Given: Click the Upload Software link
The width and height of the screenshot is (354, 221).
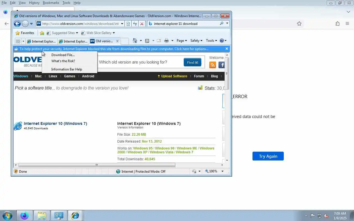Looking at the screenshot, I should point(172,76).
